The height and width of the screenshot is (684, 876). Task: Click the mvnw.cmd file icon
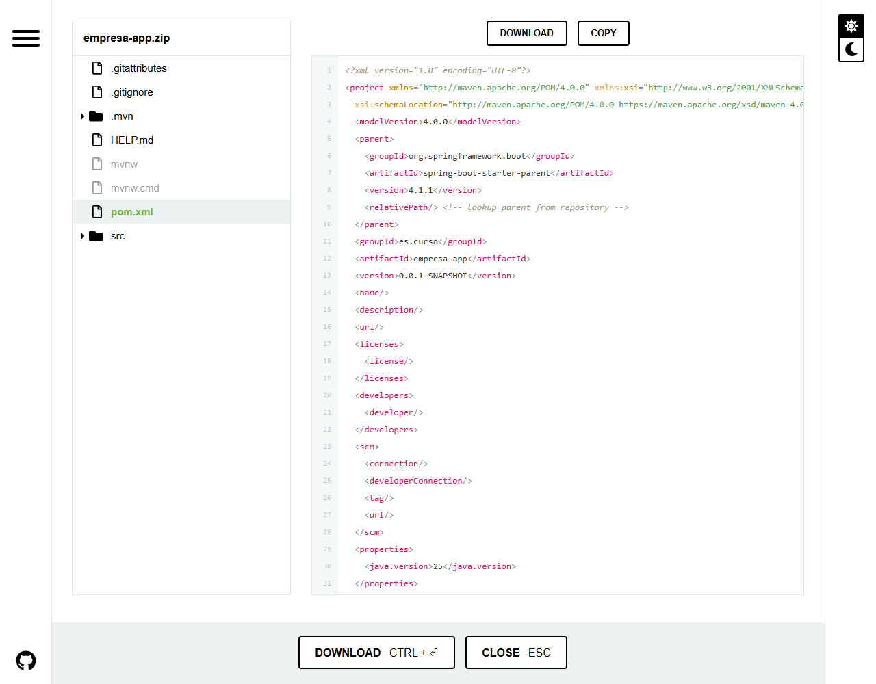(97, 188)
